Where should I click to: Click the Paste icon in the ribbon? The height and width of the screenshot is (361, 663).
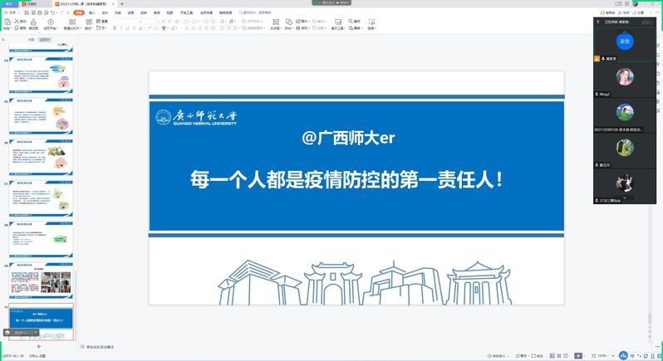pyautogui.click(x=7, y=22)
